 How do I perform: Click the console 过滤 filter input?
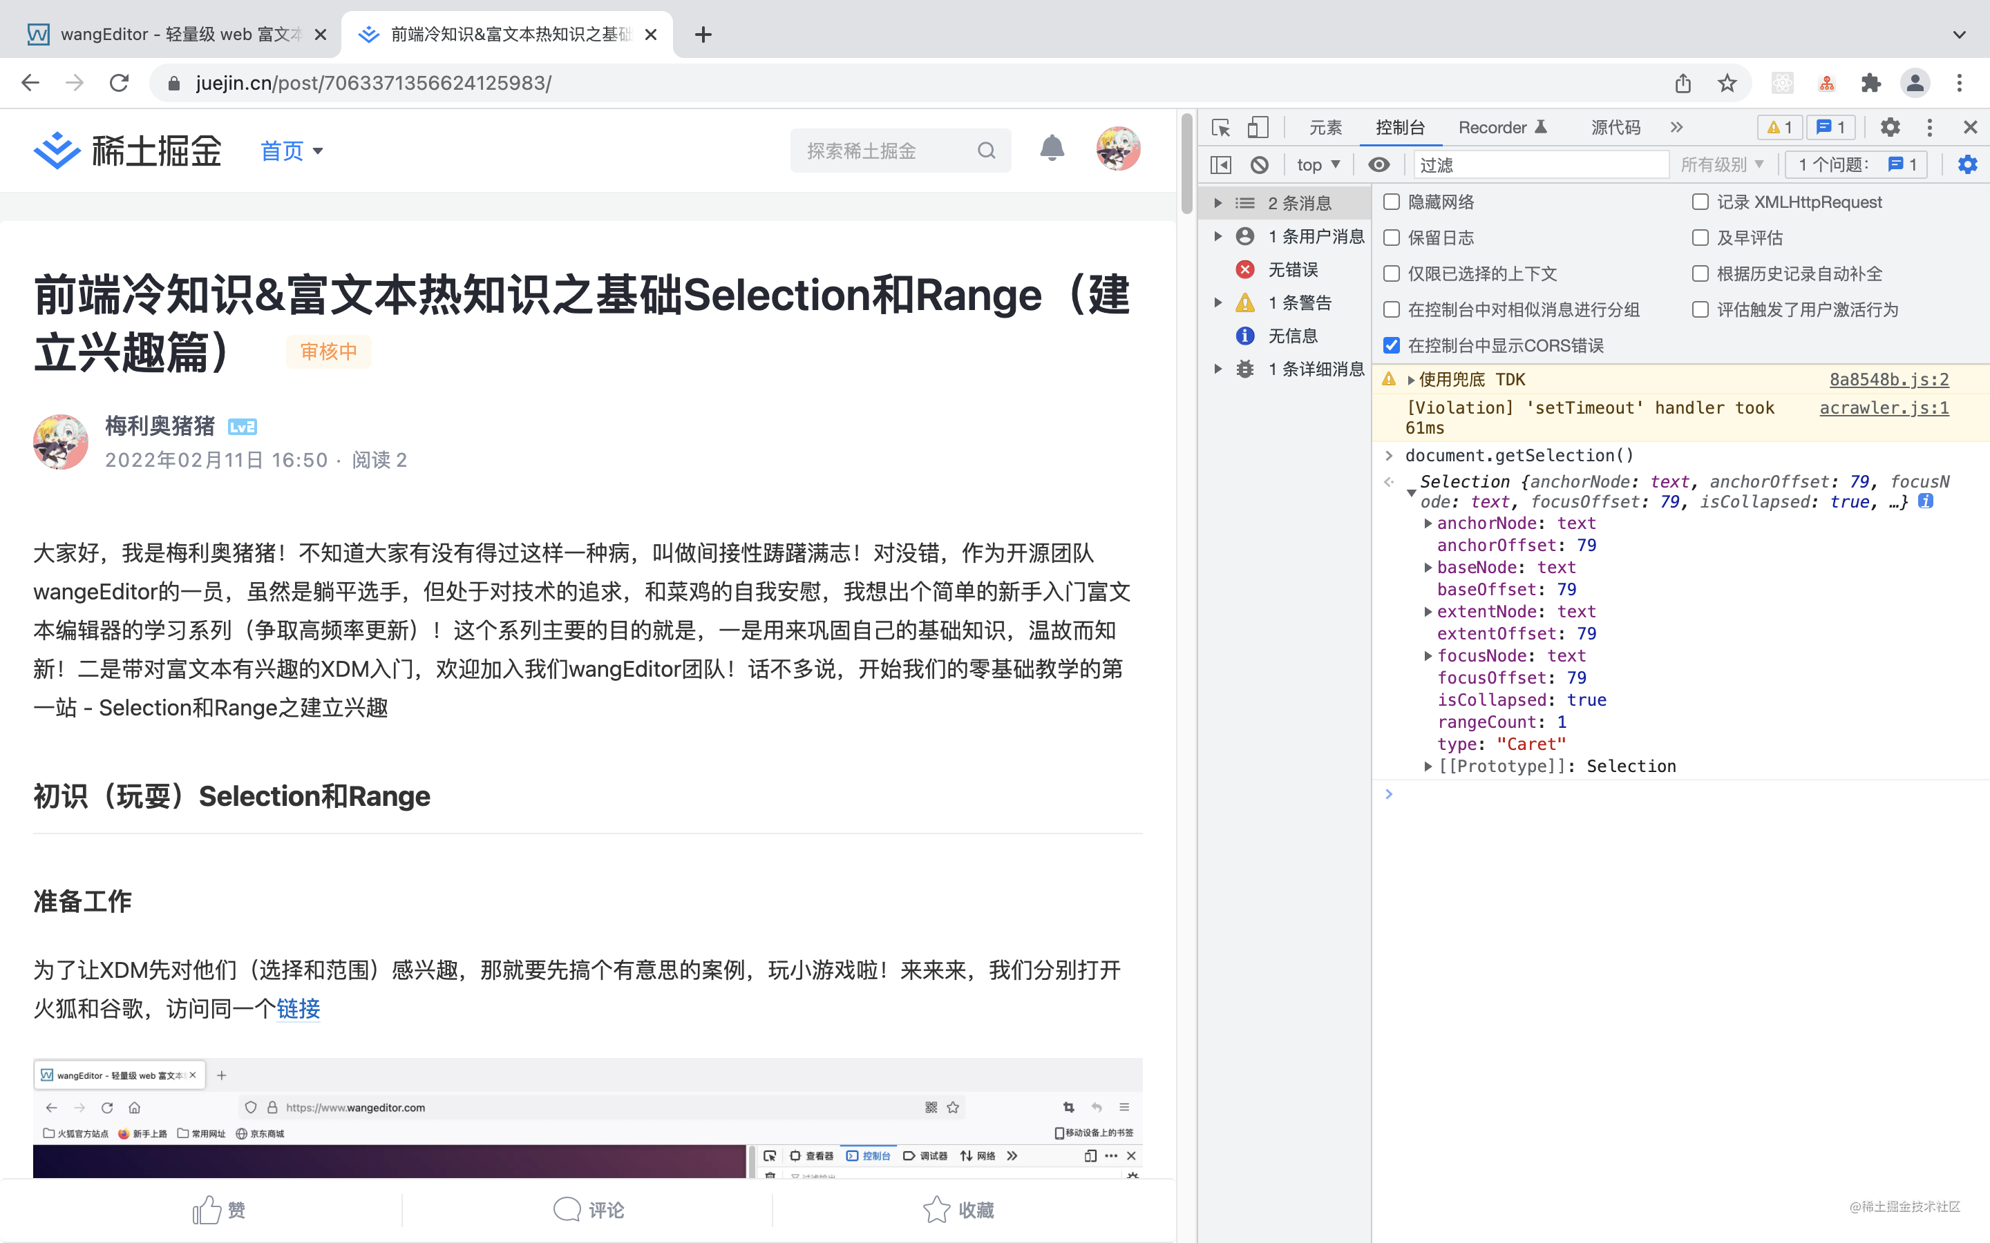point(1540,165)
